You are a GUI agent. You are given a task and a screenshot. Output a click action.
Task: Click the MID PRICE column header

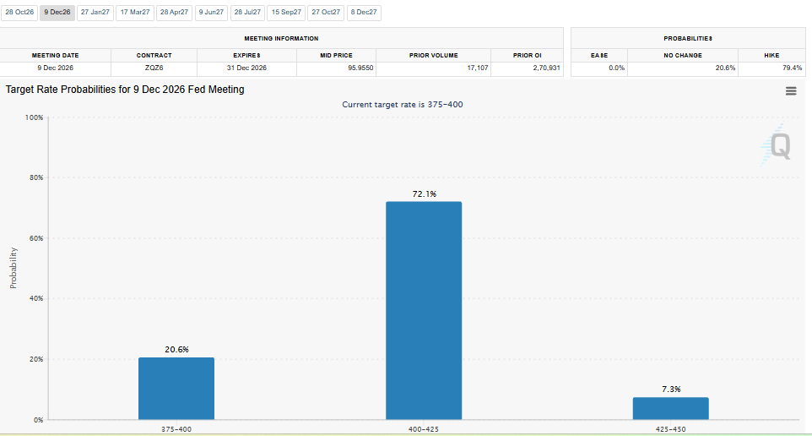coord(336,56)
